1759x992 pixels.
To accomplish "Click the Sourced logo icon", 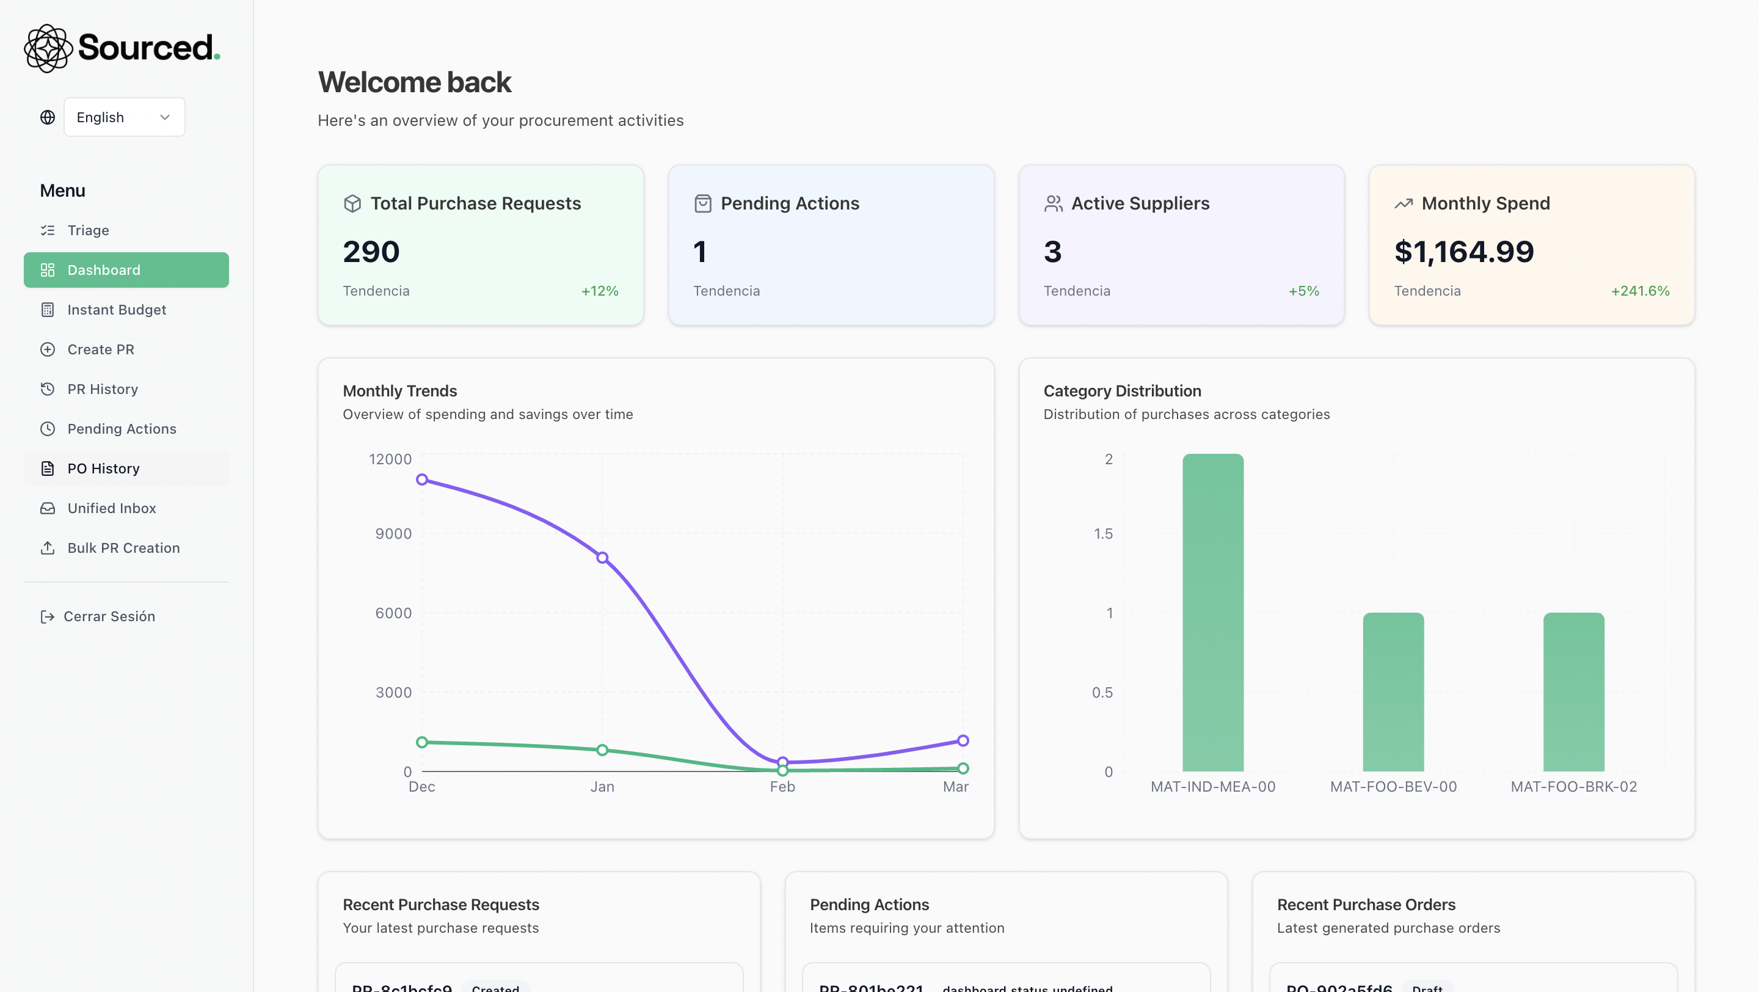I will coord(48,48).
